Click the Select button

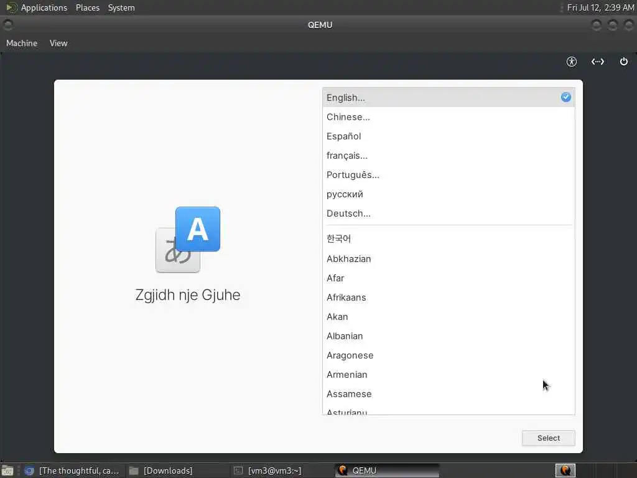(549, 438)
